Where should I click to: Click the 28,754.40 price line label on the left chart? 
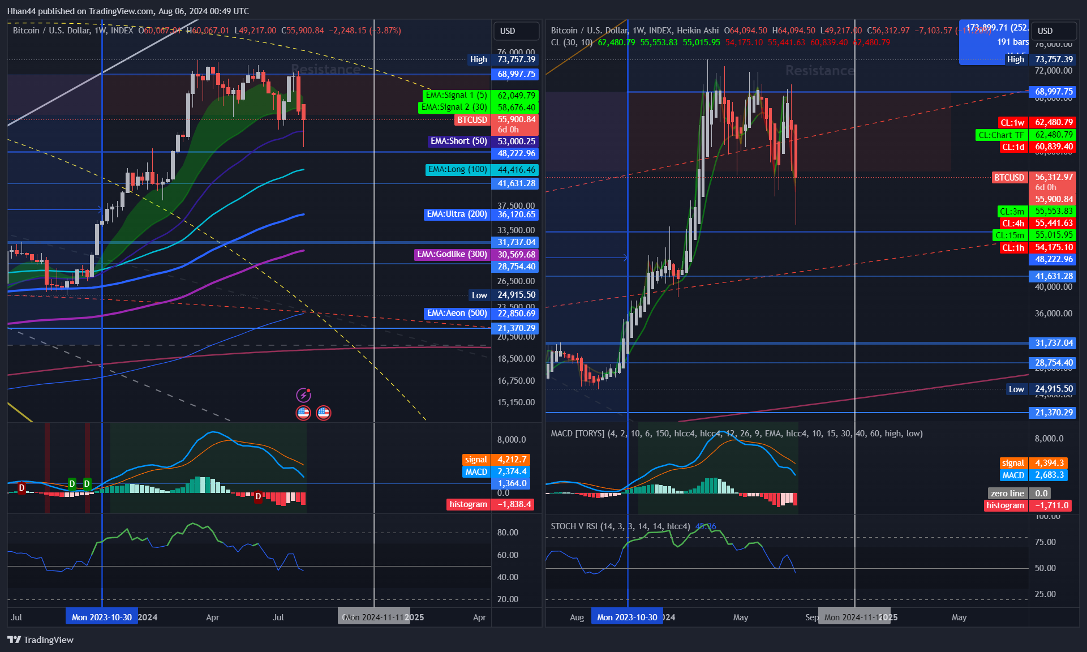pyautogui.click(x=515, y=267)
